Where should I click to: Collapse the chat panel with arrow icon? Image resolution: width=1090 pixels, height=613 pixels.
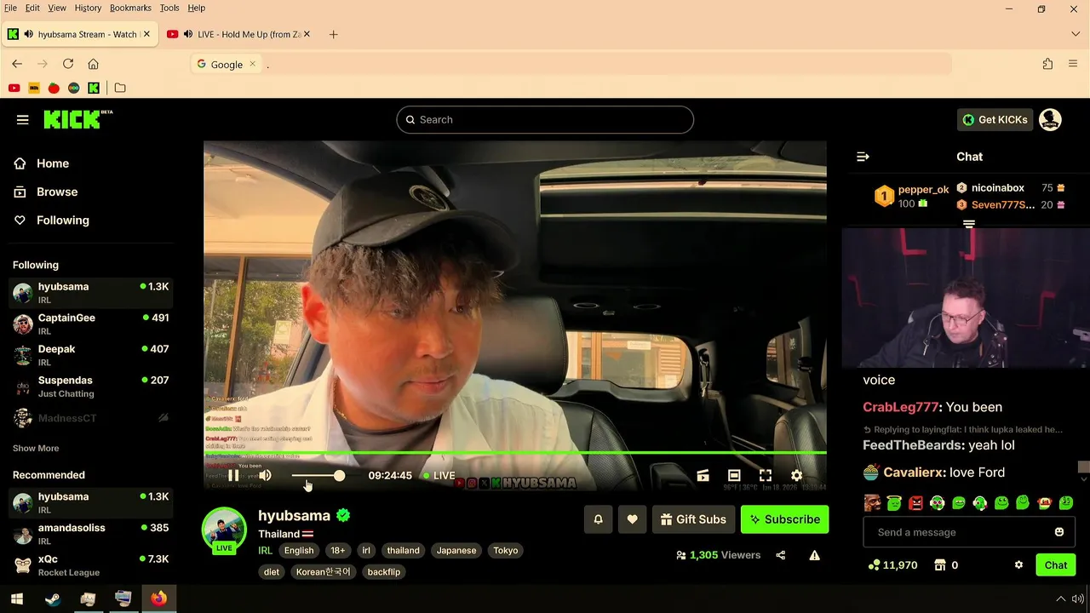863,157
